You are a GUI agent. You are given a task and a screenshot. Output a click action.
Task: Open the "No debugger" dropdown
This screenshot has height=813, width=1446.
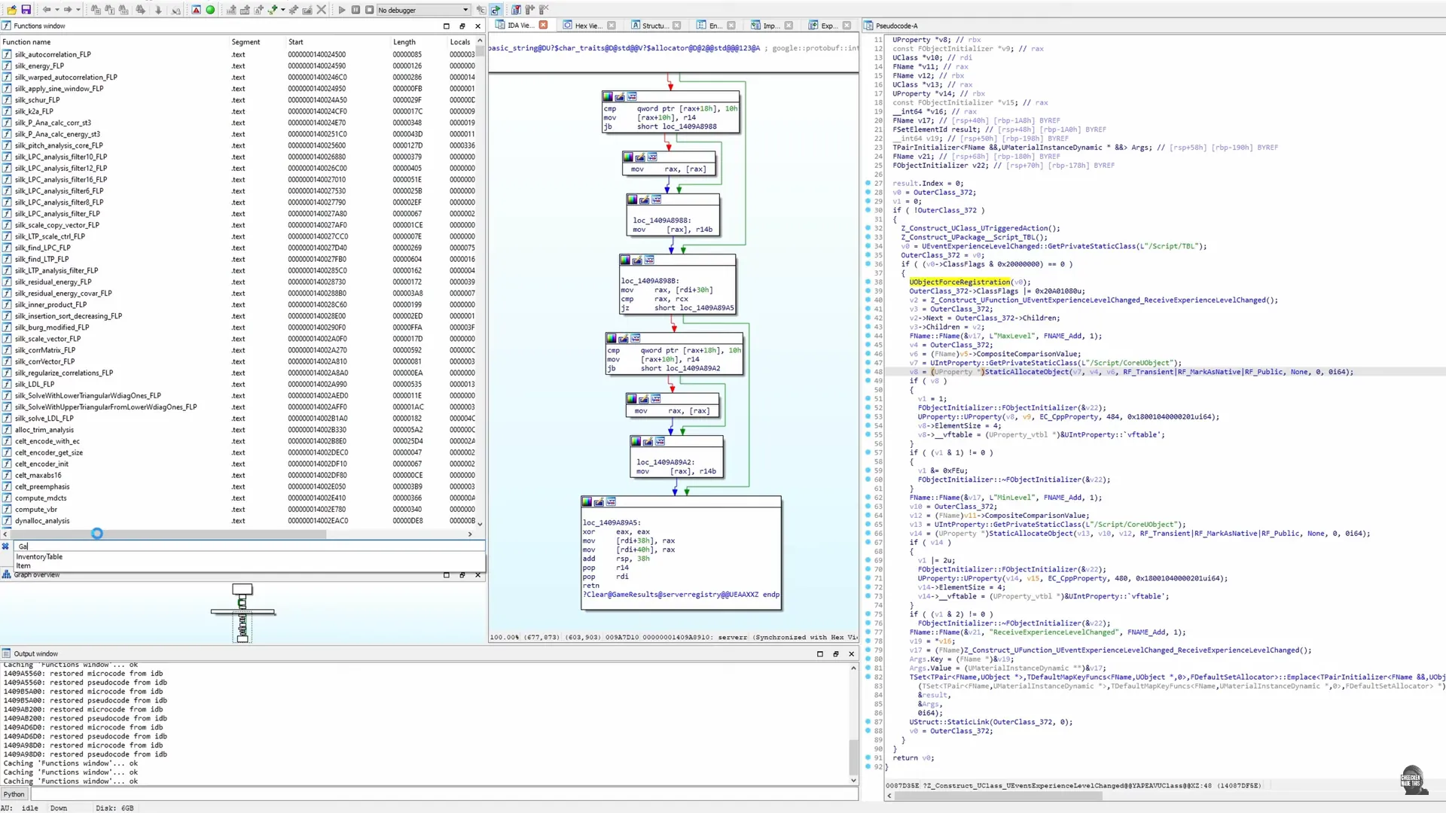coord(465,10)
